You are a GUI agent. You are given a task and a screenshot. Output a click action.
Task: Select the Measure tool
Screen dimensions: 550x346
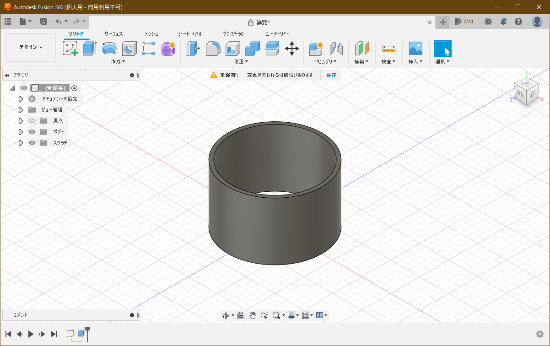pyautogui.click(x=388, y=48)
